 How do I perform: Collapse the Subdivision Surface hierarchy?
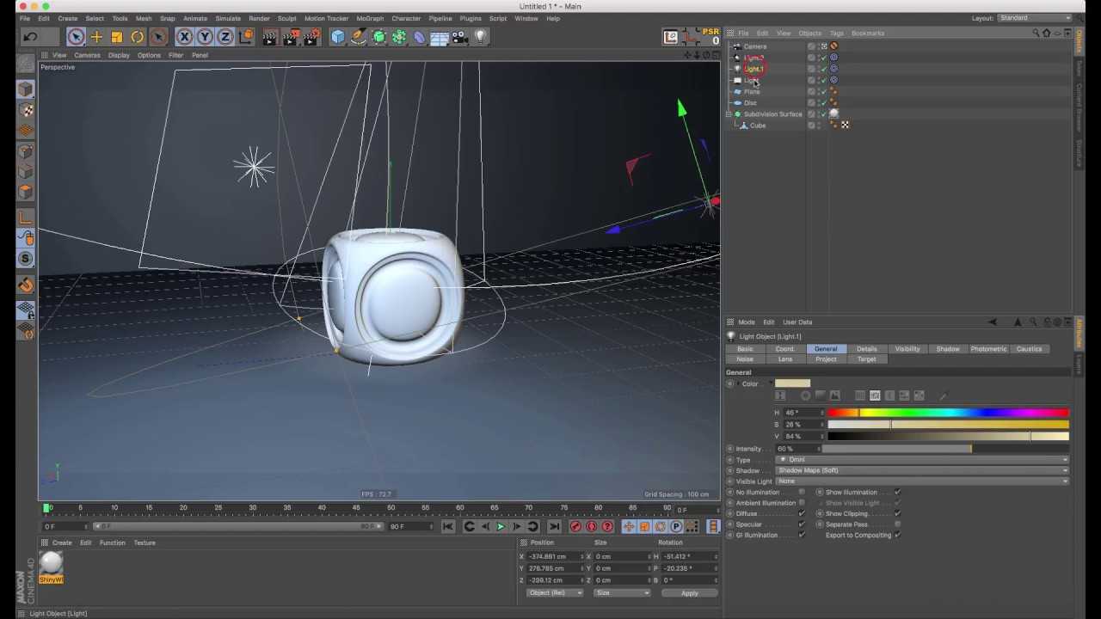729,114
